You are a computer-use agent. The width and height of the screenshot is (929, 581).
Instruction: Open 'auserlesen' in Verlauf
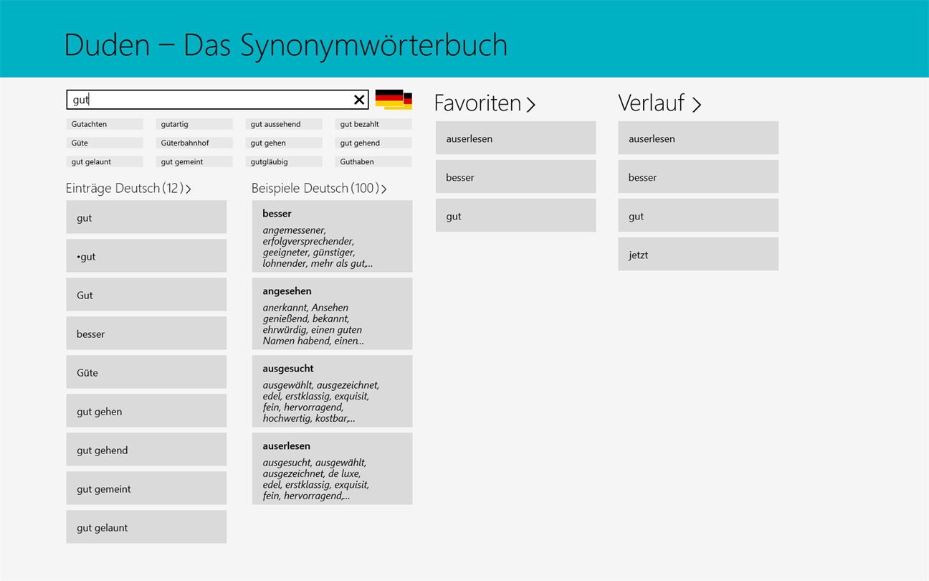pos(698,138)
